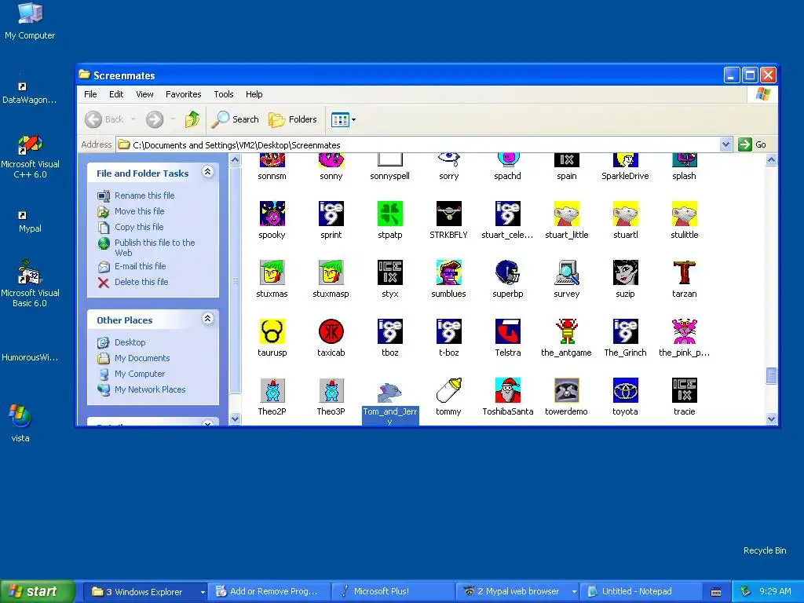
Task: Collapse the File and Folder Tasks panel
Action: pyautogui.click(x=207, y=172)
